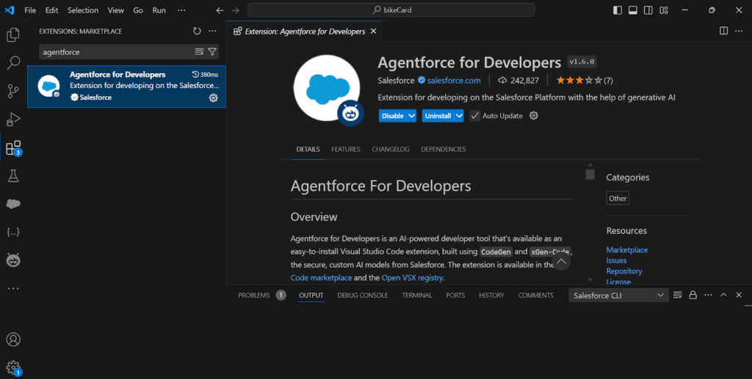Viewport: 752px width, 379px height.
Task: Close the bottom panel
Action: 739,295
